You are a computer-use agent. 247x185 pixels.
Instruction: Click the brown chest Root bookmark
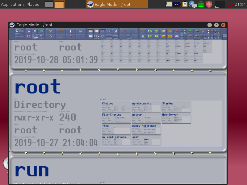tap(61, 31)
